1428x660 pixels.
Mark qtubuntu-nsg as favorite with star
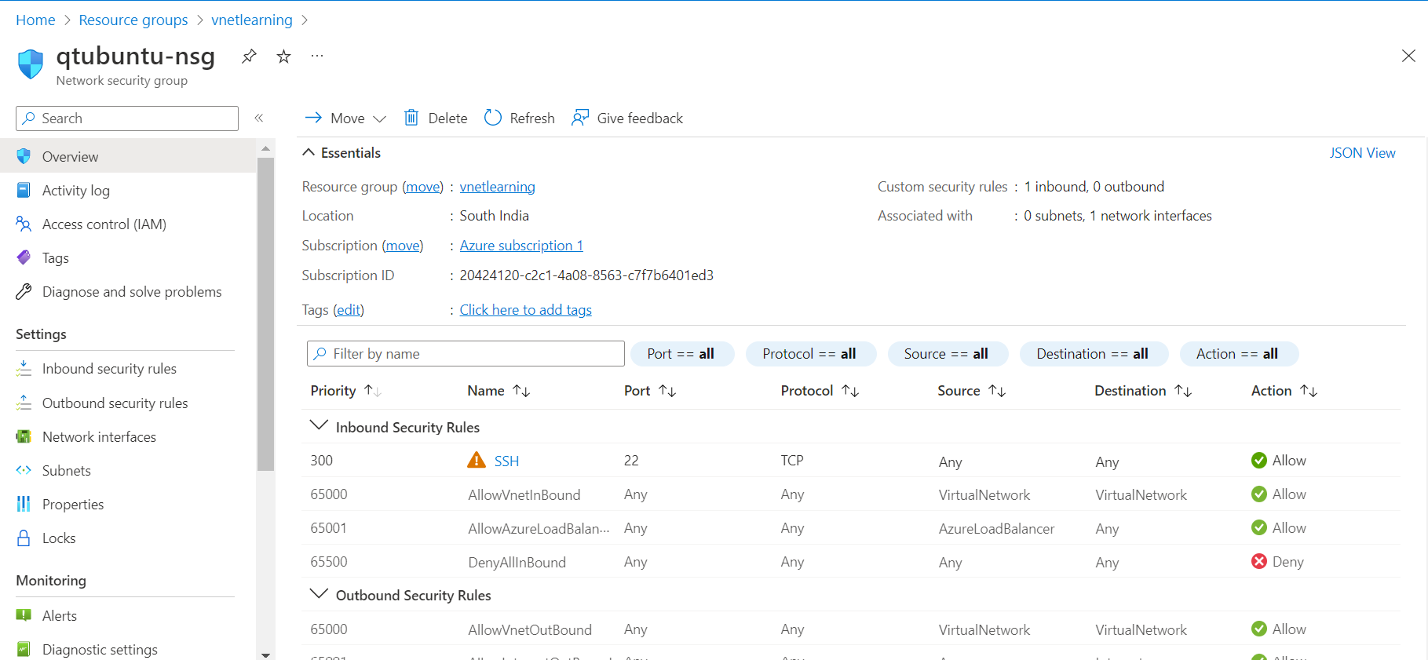pyautogui.click(x=283, y=57)
